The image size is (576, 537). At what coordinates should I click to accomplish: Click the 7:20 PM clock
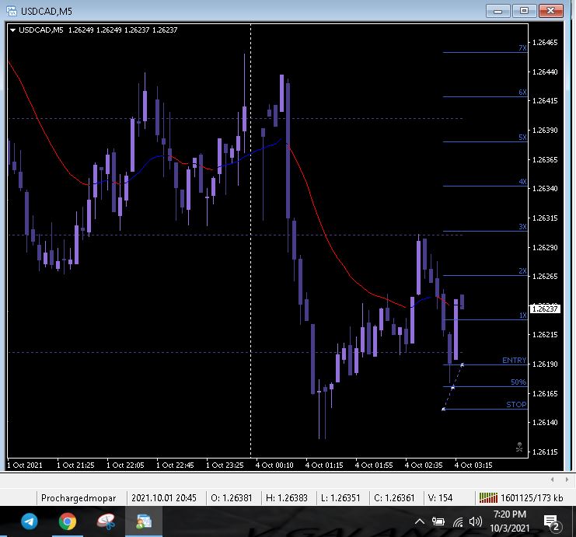509,514
